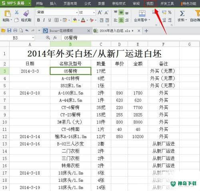Click the new document tab plus button
This screenshot has width=200, height=191.
(146, 31)
